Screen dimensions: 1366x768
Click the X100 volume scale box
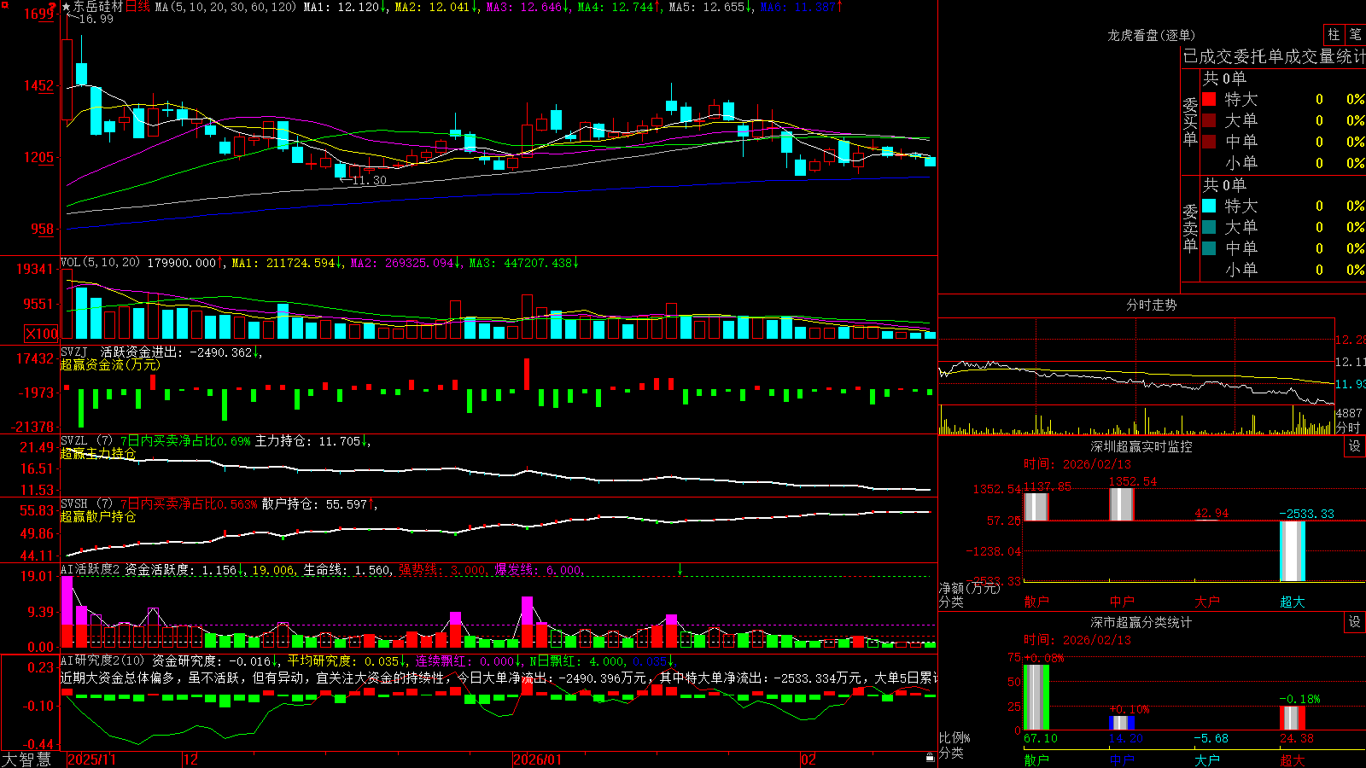tap(42, 334)
